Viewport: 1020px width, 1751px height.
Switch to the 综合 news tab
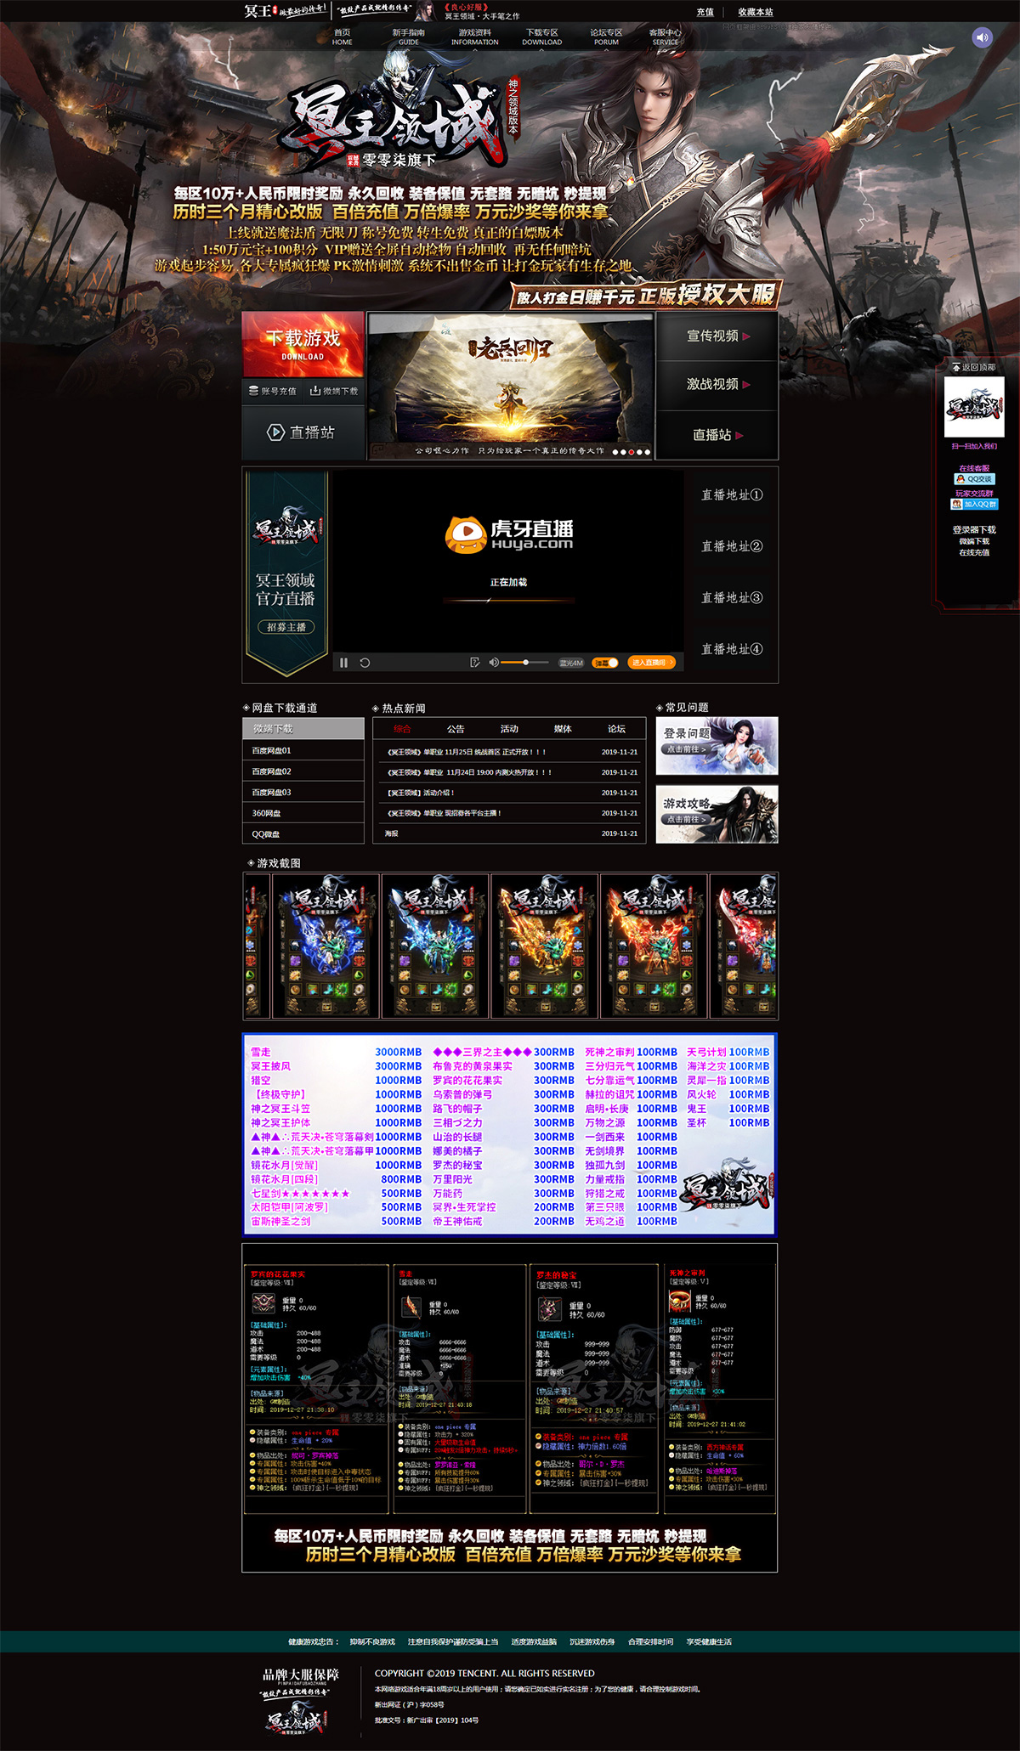[402, 729]
